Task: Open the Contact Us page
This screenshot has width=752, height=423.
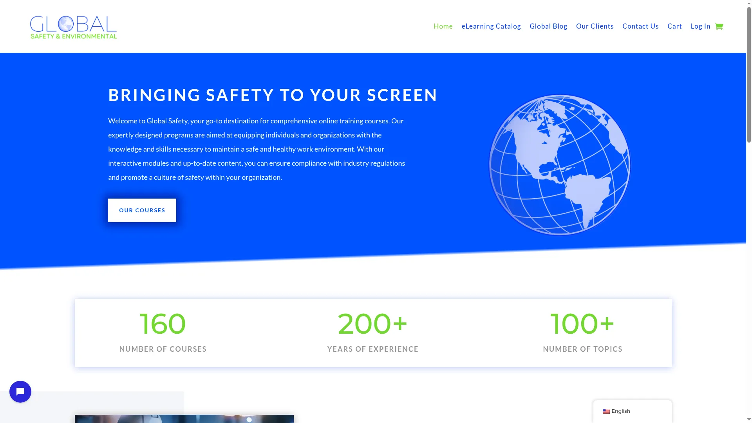Action: pyautogui.click(x=640, y=26)
